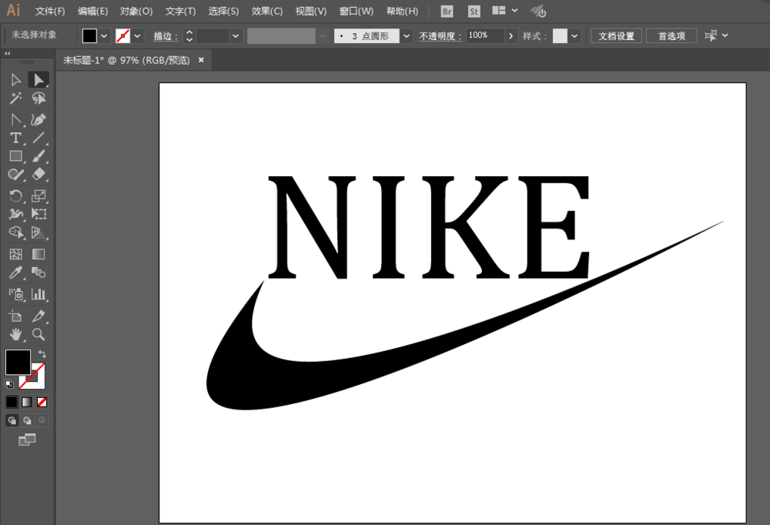The image size is (770, 525).
Task: Open arrange documents dropdown
Action: point(505,10)
